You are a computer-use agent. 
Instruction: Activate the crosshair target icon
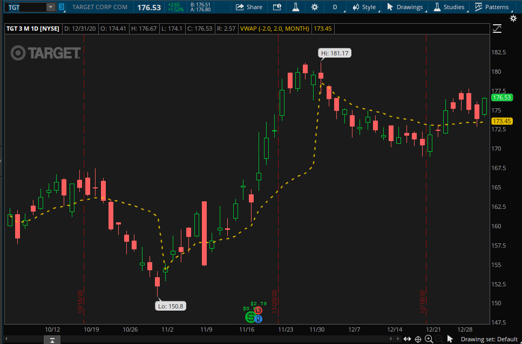[418, 339]
